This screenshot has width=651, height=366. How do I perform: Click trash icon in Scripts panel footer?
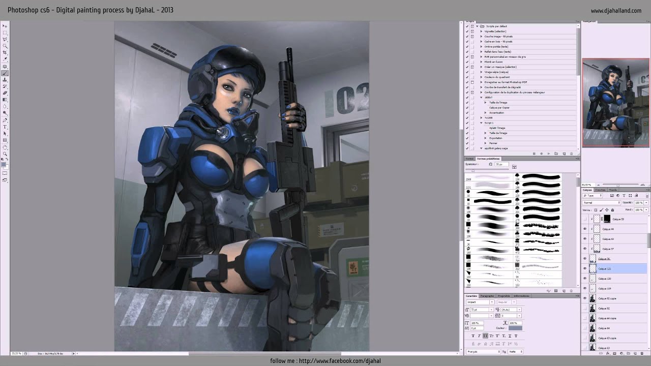571,154
